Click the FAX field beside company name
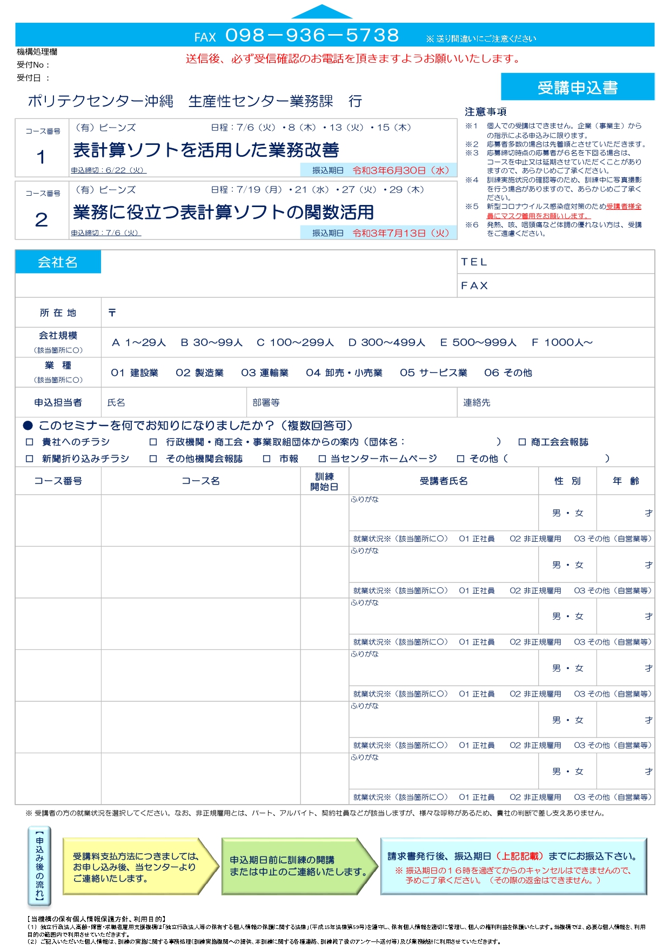 pos(556,286)
